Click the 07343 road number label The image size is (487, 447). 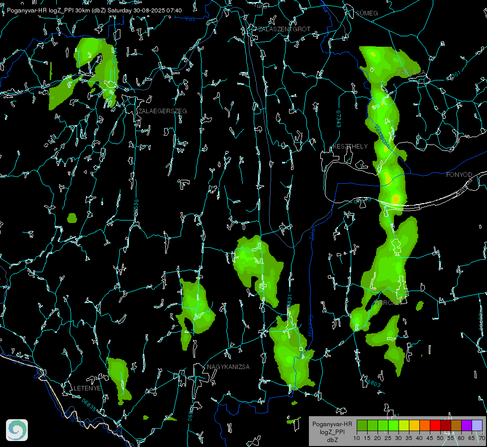339,119
